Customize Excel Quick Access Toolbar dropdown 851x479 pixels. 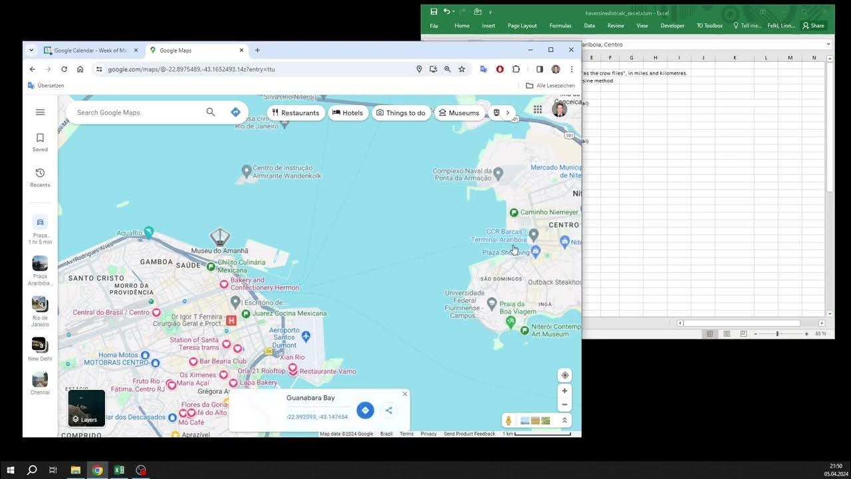[491, 12]
